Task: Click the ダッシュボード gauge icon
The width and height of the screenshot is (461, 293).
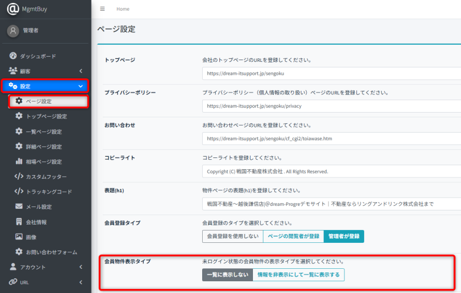Action: pyautogui.click(x=13, y=56)
